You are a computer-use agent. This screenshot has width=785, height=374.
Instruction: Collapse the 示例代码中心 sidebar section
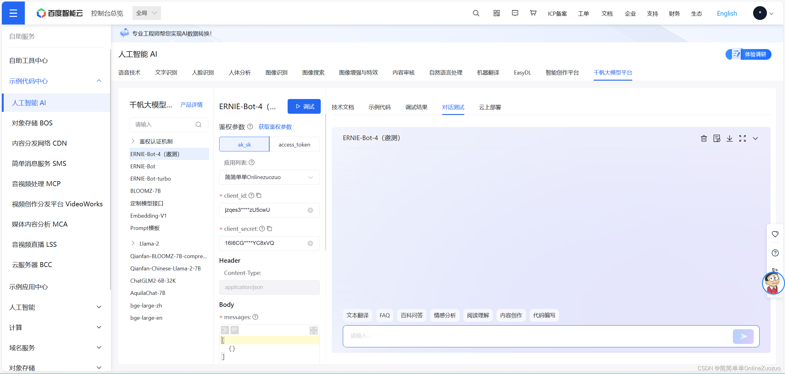tap(99, 81)
